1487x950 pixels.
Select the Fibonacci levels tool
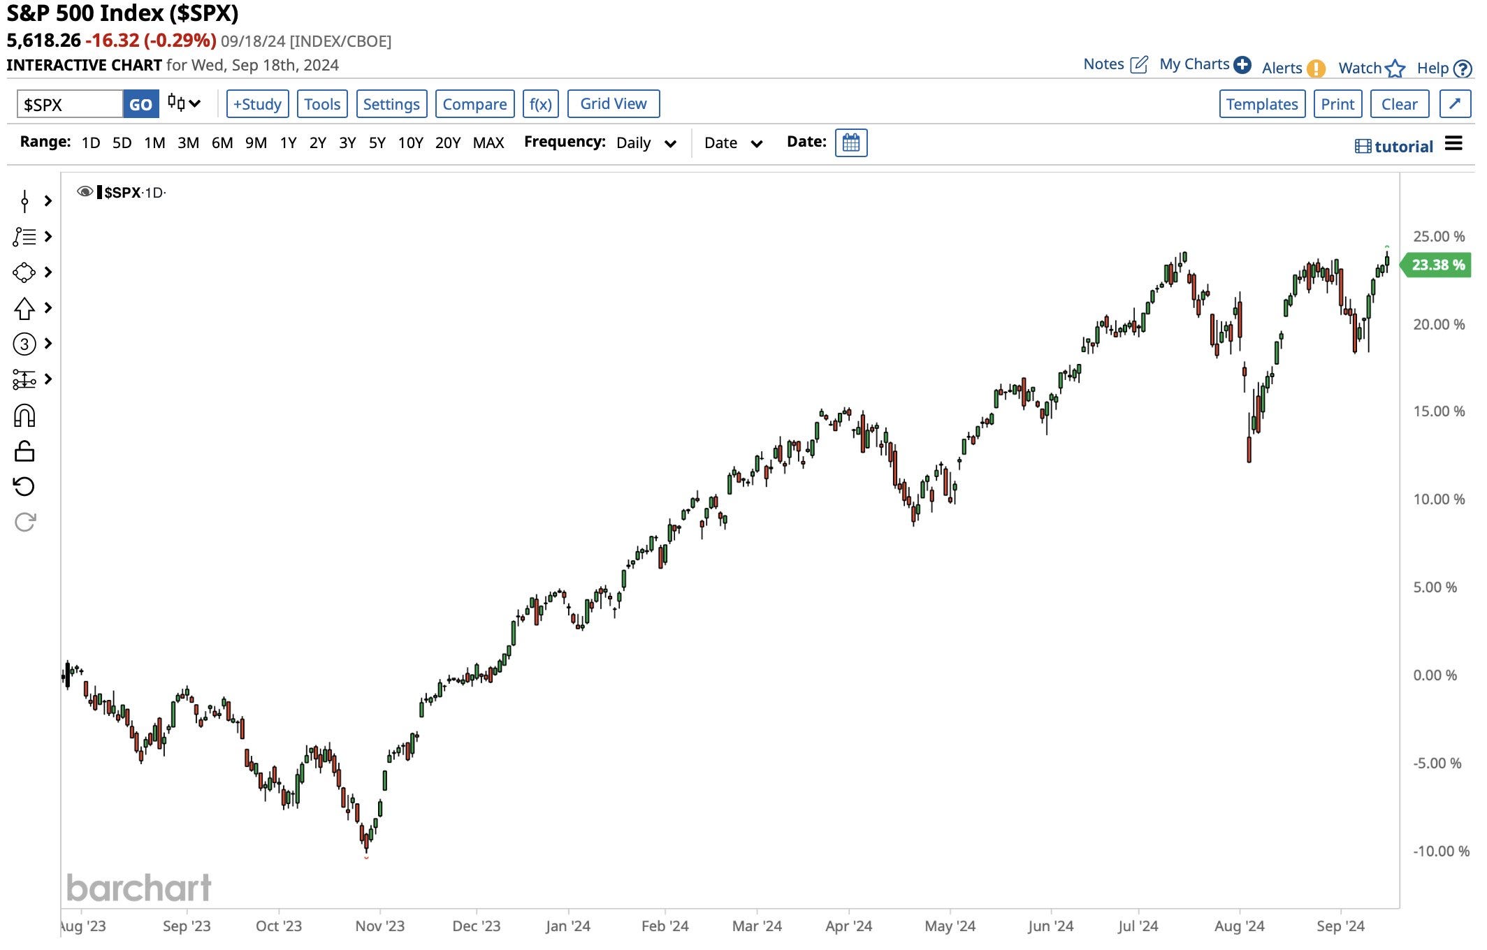point(24,379)
